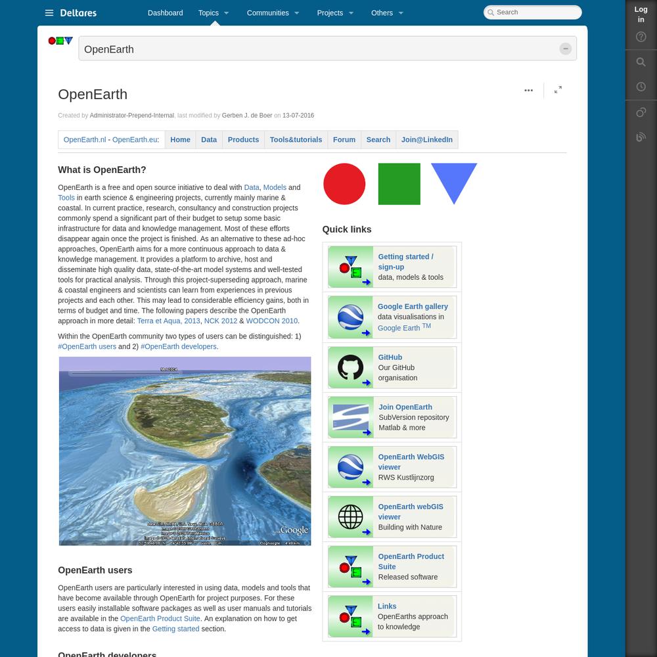Open OpenEarth WebGIS viewer RWS link

pos(411,462)
